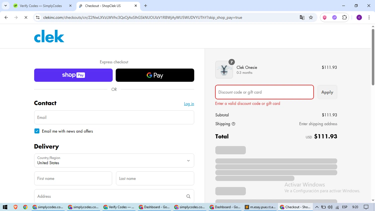The height and width of the screenshot is (211, 375).
Task: Click the address bar URL
Action: (x=142, y=18)
